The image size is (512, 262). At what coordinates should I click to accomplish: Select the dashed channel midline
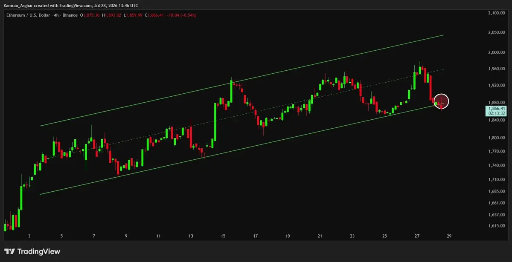tap(242, 115)
